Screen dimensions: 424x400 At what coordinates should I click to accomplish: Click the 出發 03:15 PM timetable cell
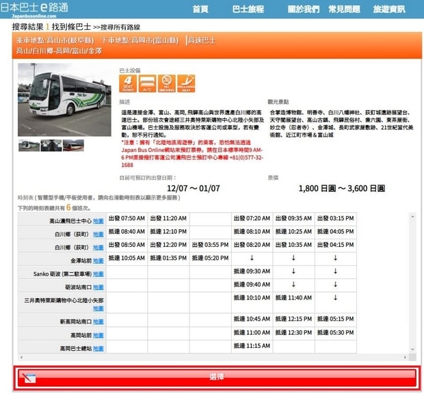pos(336,219)
